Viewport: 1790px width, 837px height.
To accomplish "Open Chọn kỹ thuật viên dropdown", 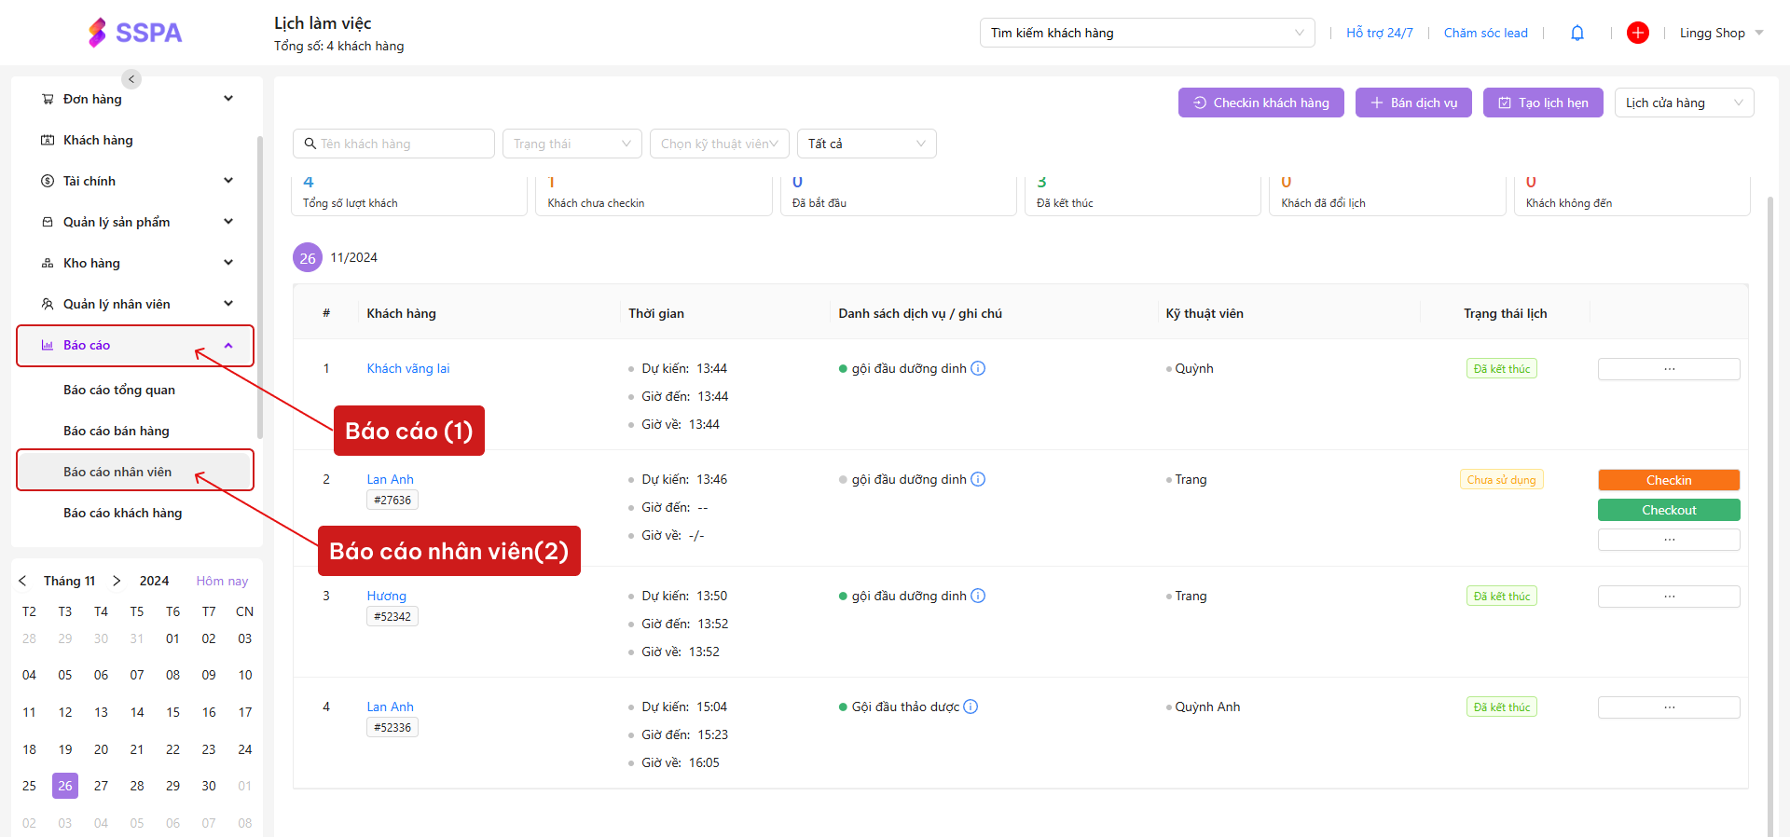I will point(720,144).
